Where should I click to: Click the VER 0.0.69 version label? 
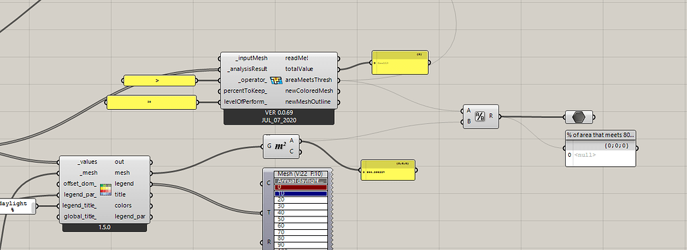click(279, 113)
